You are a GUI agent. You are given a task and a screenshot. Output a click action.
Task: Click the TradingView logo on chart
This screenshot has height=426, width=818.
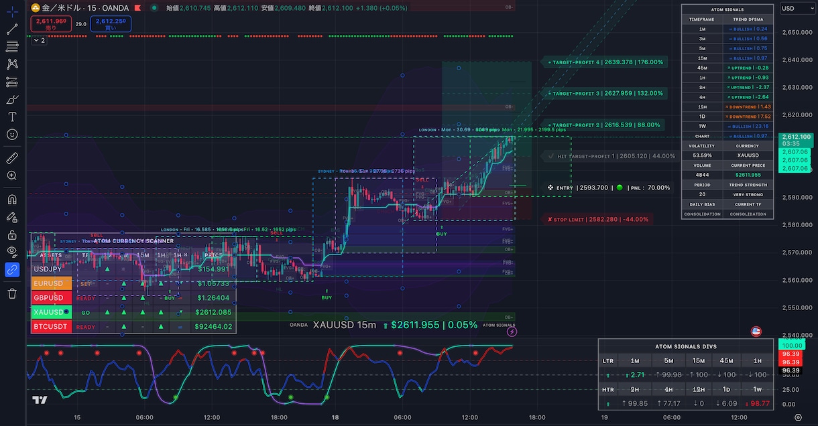(40, 400)
